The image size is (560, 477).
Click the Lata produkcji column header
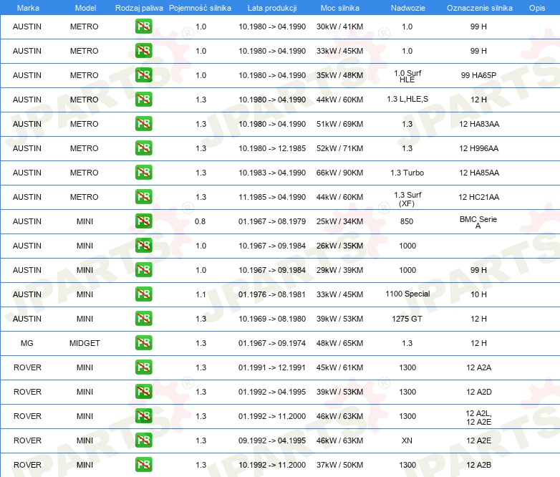[x=272, y=8]
